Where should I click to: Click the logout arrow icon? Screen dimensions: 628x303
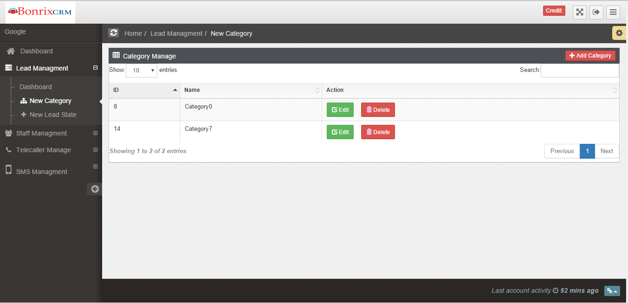coord(596,12)
